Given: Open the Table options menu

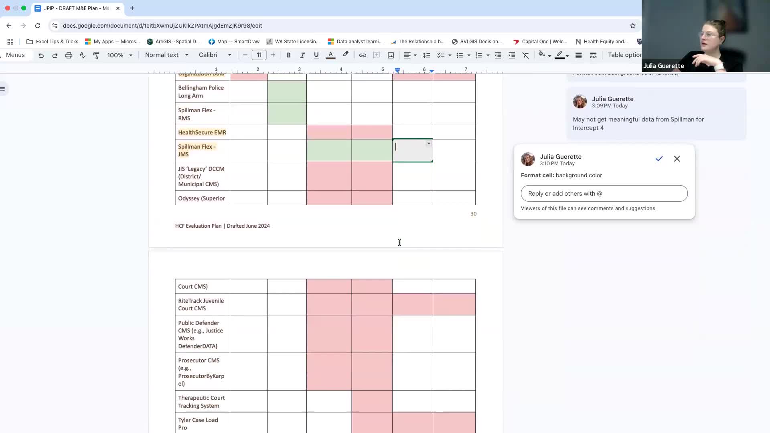Looking at the screenshot, I should coord(624,55).
